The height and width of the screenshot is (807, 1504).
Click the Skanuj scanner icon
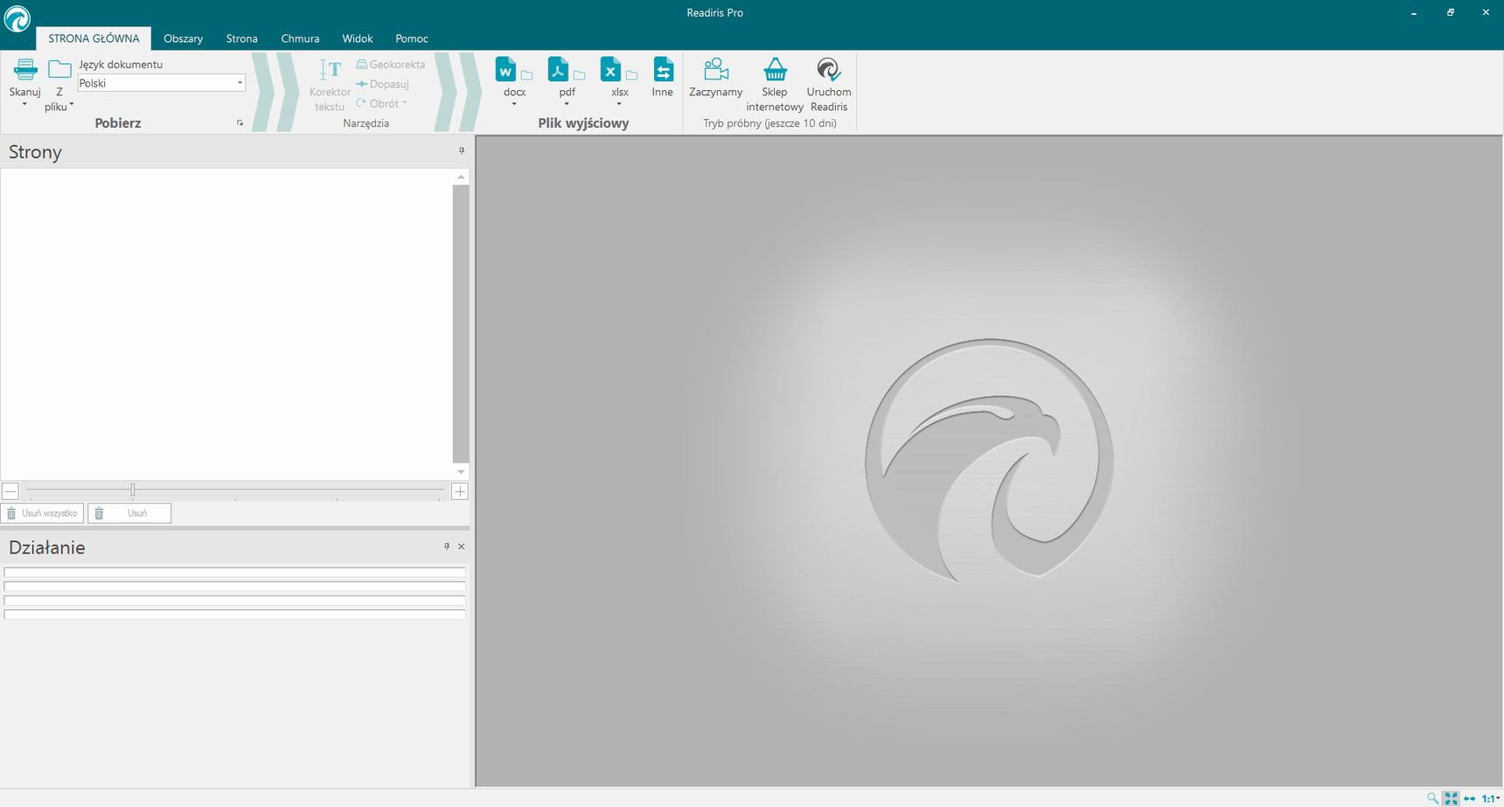[25, 69]
